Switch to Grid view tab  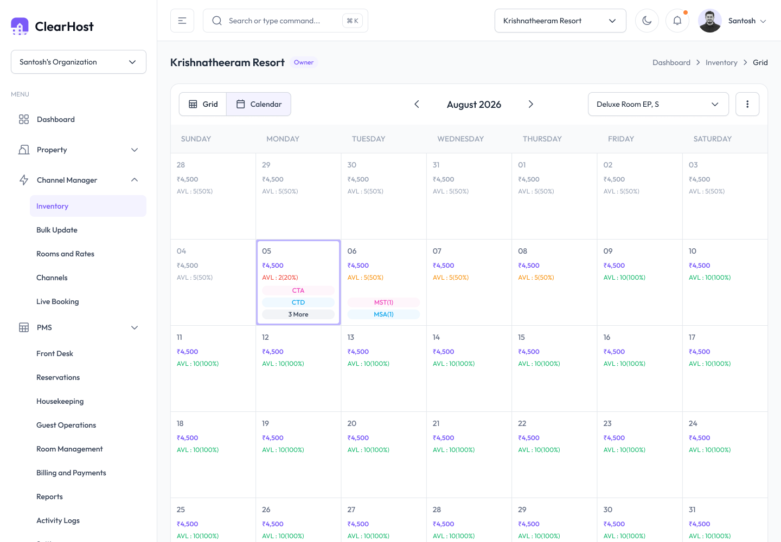203,104
